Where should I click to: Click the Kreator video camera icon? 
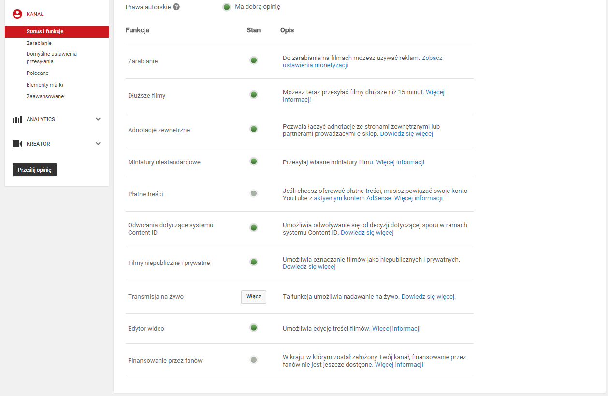pos(17,144)
